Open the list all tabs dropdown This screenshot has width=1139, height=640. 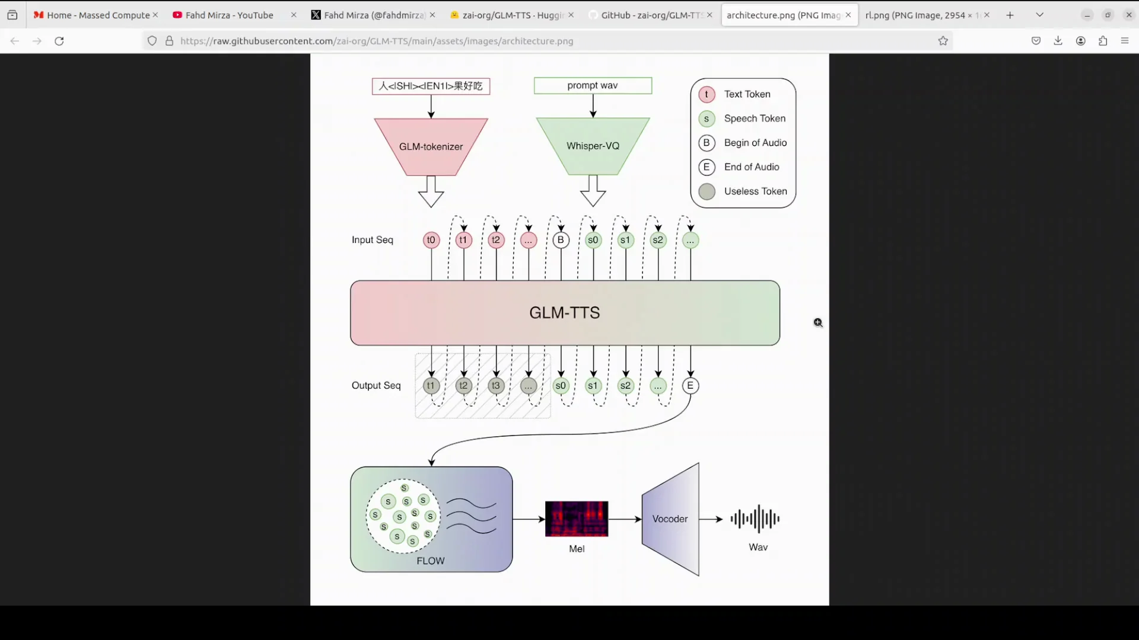1039,14
